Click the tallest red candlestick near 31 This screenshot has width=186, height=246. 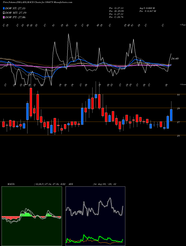pyautogui.click(x=31, y=102)
